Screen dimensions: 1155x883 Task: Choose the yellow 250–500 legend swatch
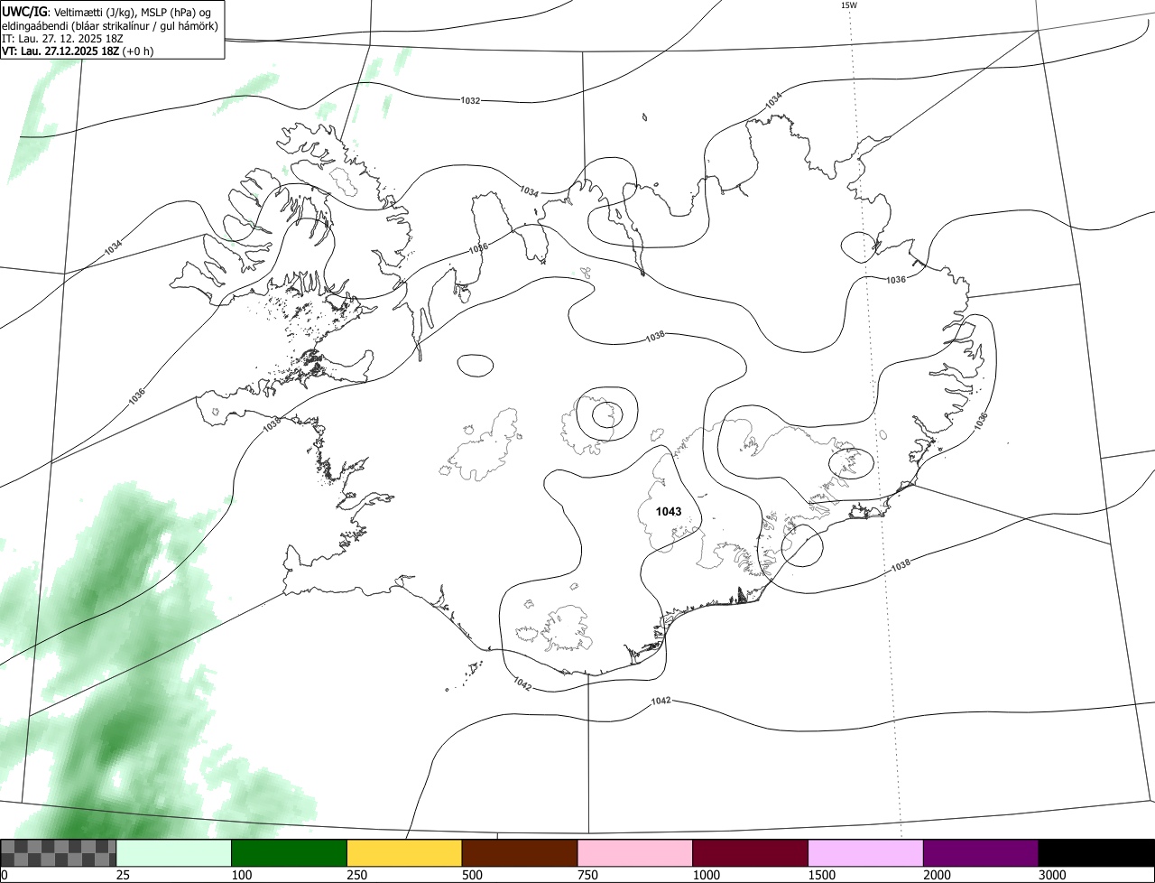(x=404, y=853)
